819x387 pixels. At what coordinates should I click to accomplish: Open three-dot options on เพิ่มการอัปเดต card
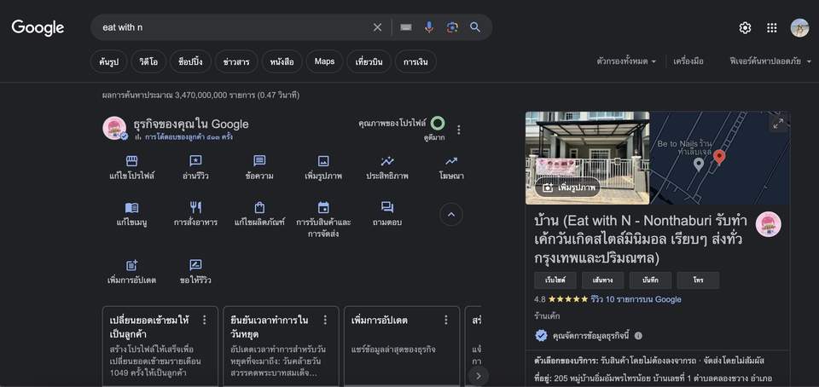[445, 320]
